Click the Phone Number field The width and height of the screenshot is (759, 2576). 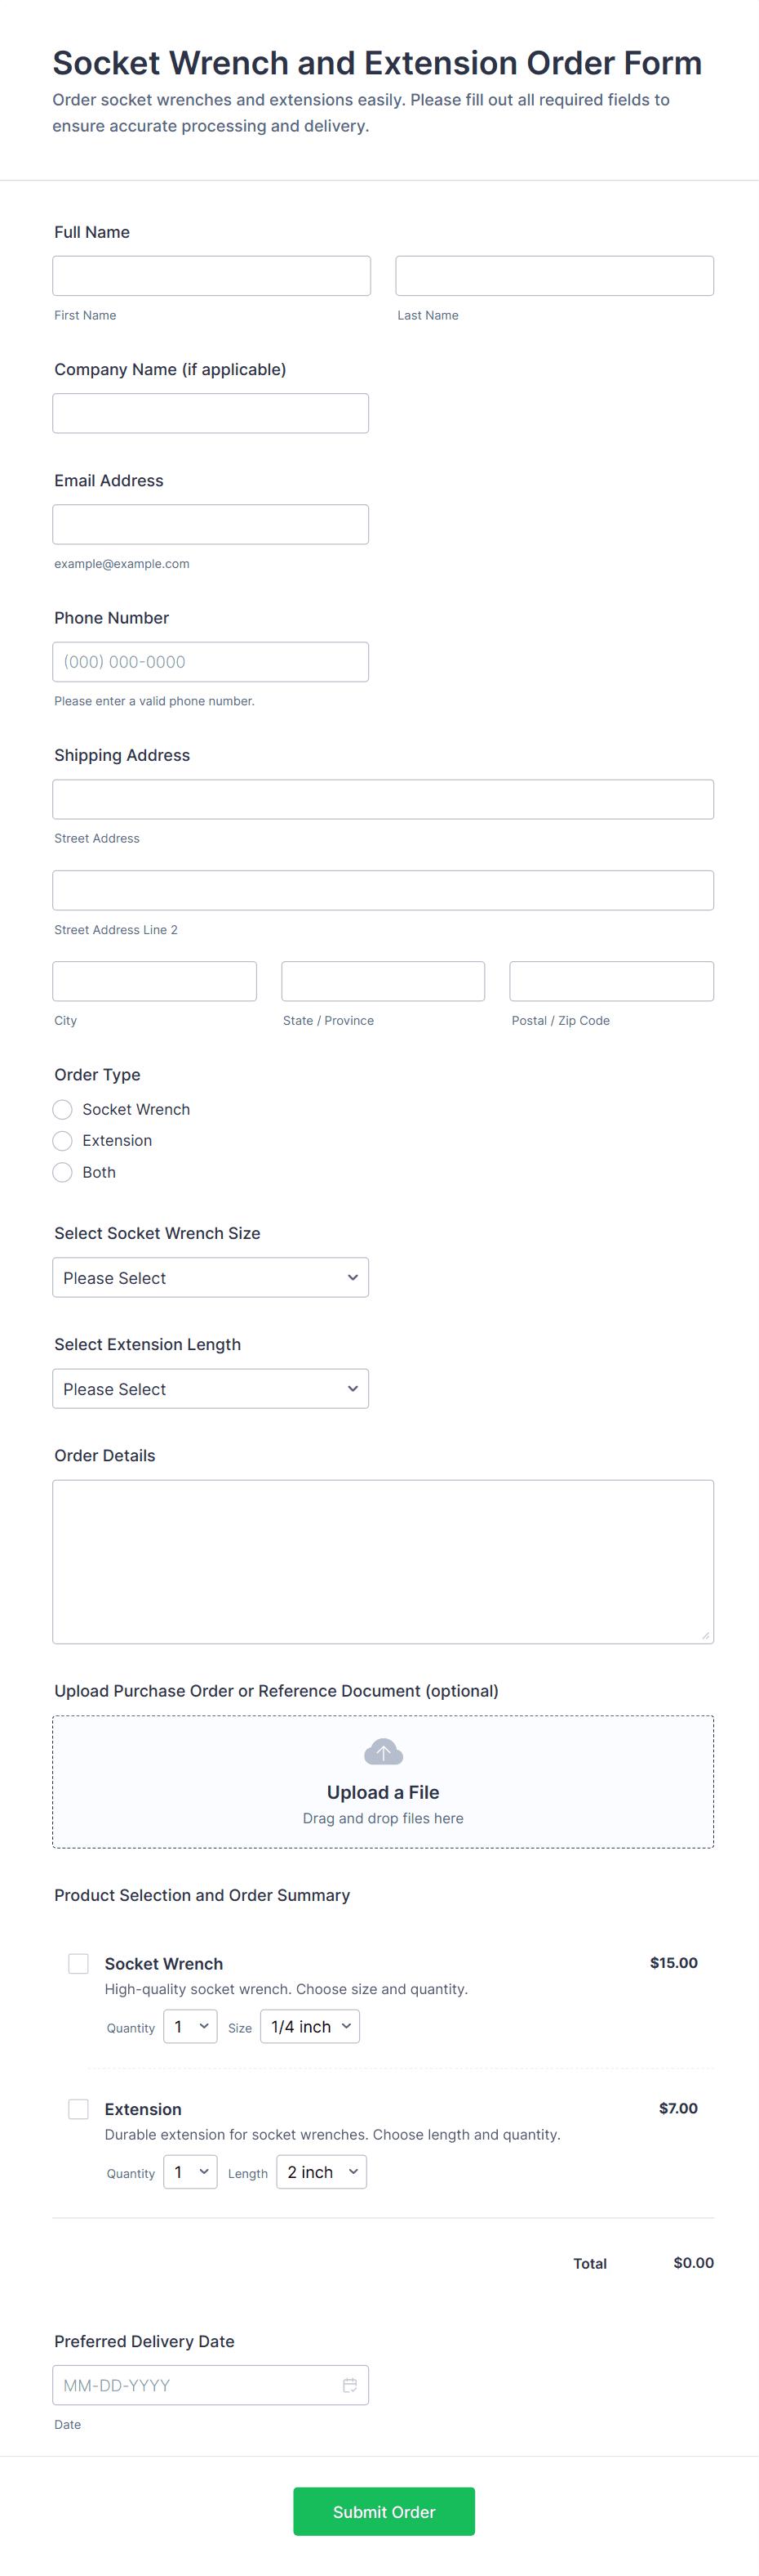point(210,661)
